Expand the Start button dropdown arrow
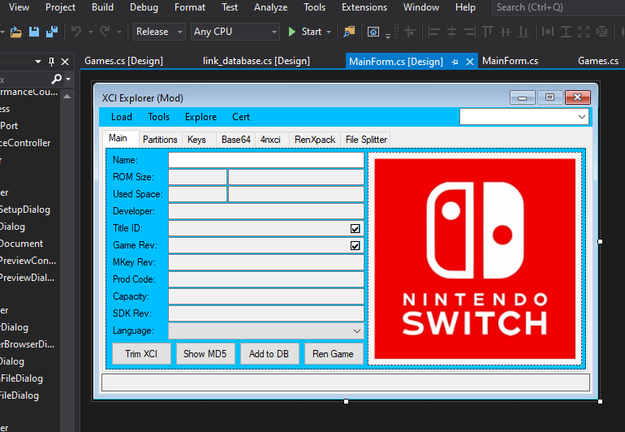 329,32
